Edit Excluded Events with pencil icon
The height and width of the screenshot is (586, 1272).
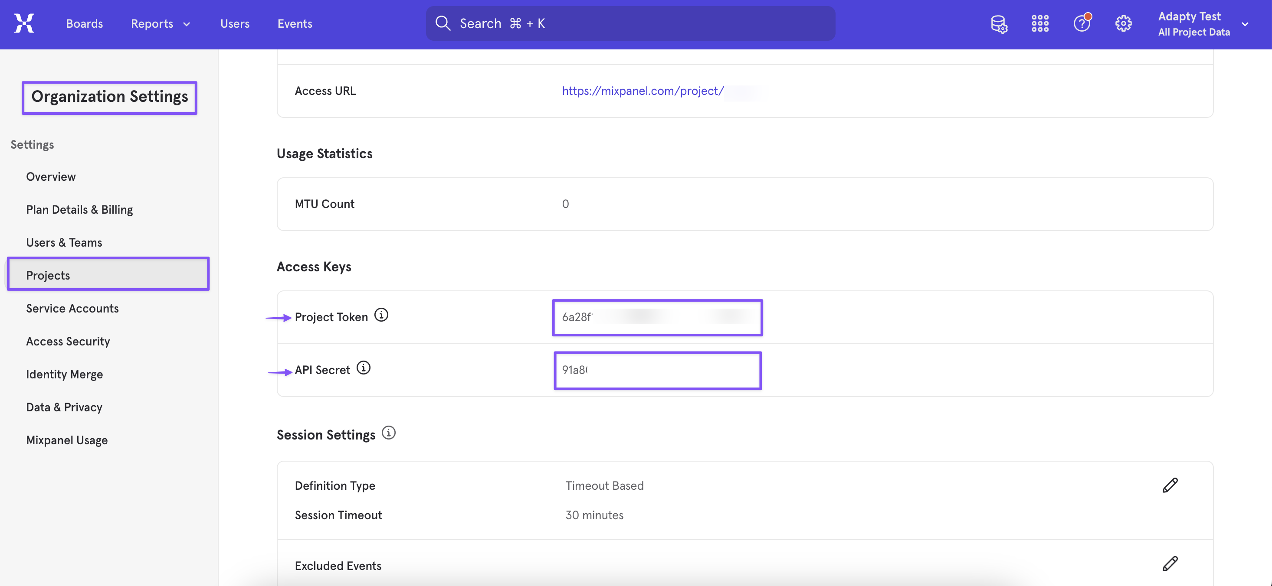click(x=1170, y=564)
